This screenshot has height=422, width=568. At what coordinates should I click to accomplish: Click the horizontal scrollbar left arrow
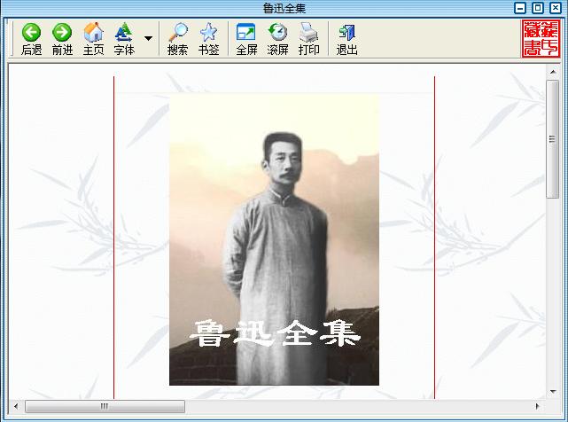coord(15,407)
